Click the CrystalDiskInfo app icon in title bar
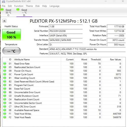127x127 pixels. (x=4, y=1)
